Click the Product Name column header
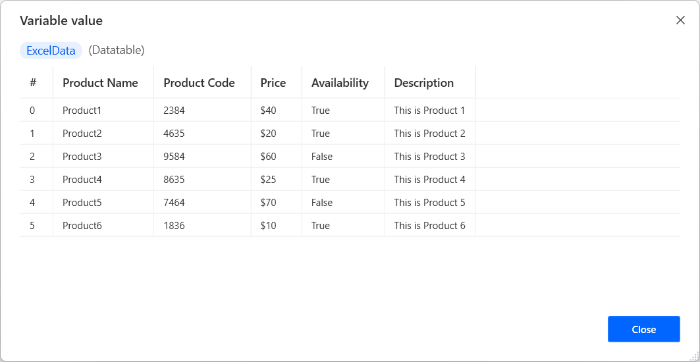Viewport: 700px width, 362px height. coord(100,83)
